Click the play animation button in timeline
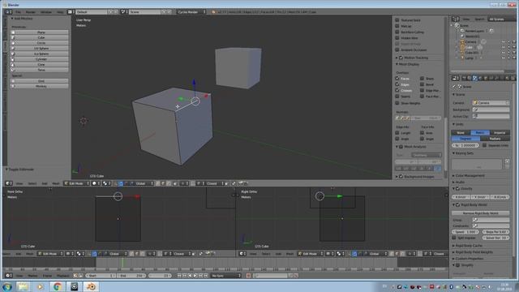519x292 pixels. (195, 276)
